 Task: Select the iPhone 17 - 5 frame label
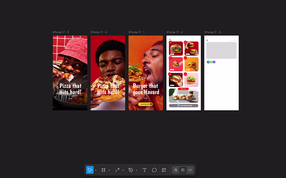point(61,32)
